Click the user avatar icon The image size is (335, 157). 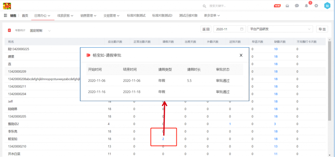(x=327, y=6)
